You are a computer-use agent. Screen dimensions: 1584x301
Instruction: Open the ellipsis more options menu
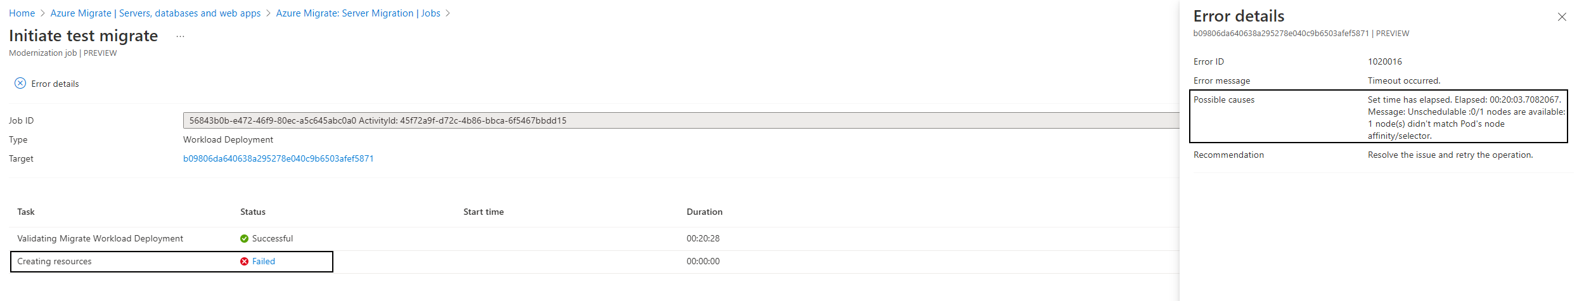coord(180,37)
